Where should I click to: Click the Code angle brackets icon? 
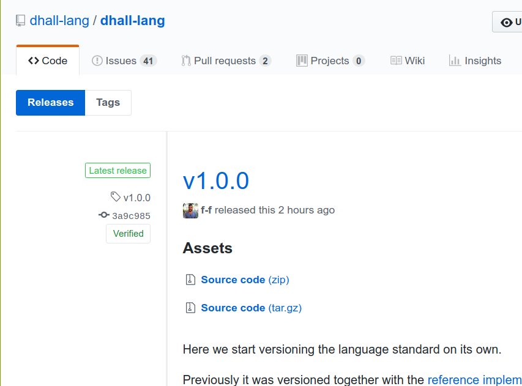[x=34, y=61]
